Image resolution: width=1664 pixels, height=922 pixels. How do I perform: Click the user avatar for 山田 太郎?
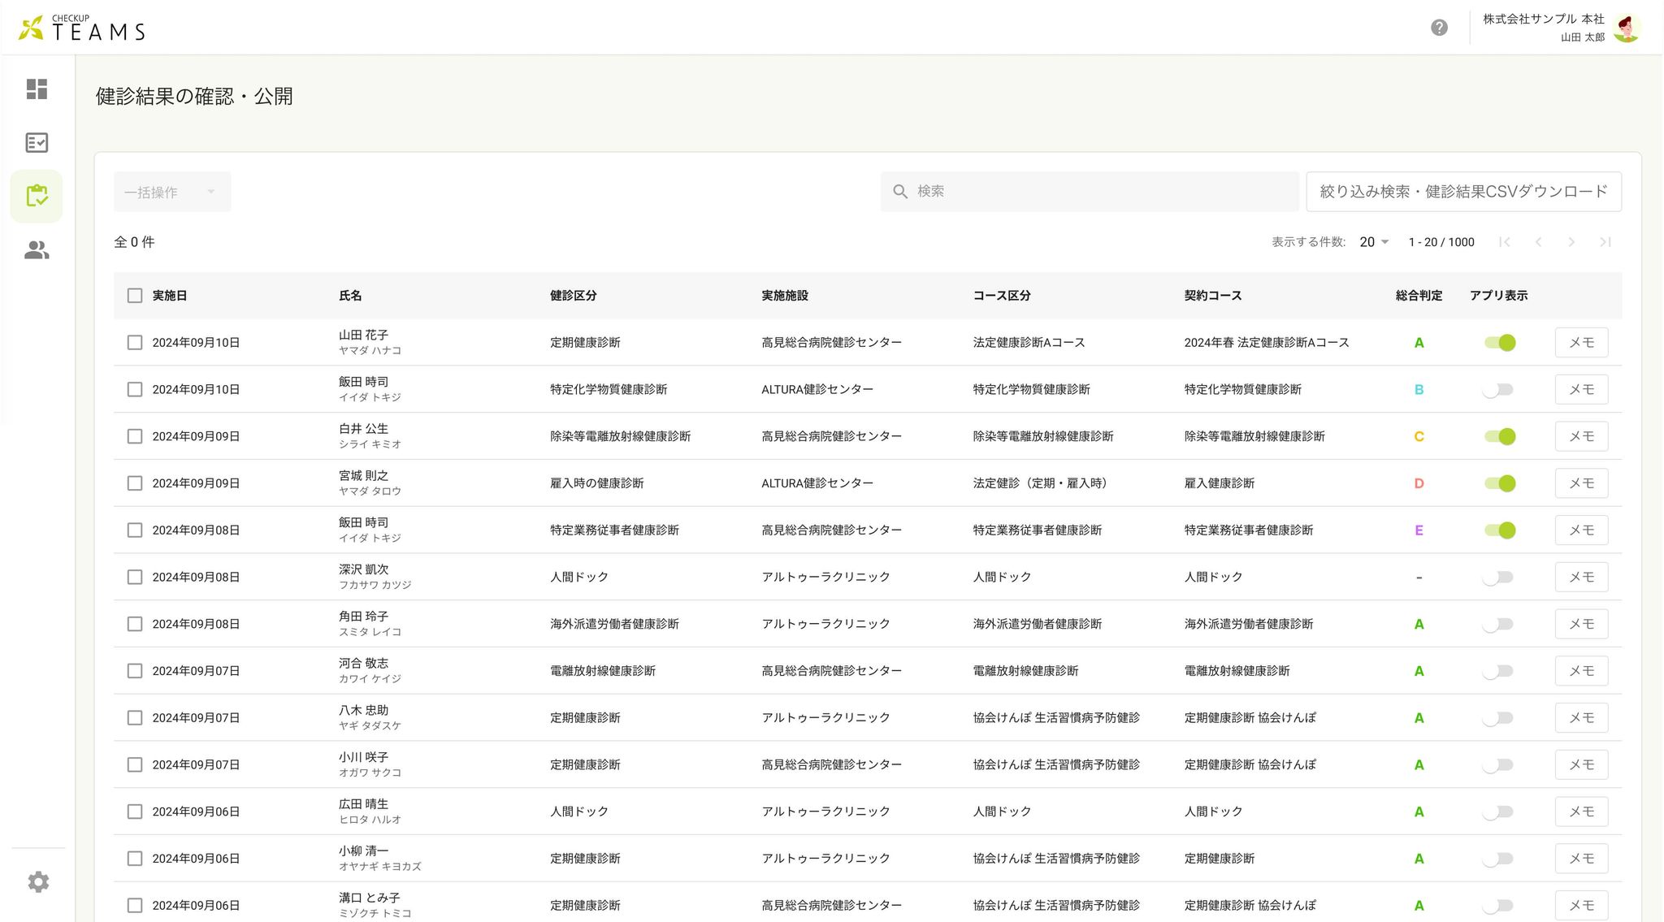1627,28
